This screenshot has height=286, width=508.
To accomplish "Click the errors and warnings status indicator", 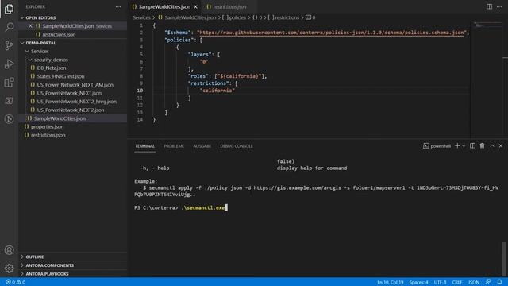I will 16,282.
